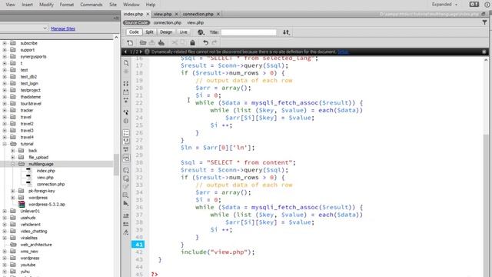Screen dimensions: 492x277
Task: Toggle Highlight Invalid Code option
Action: [126, 141]
